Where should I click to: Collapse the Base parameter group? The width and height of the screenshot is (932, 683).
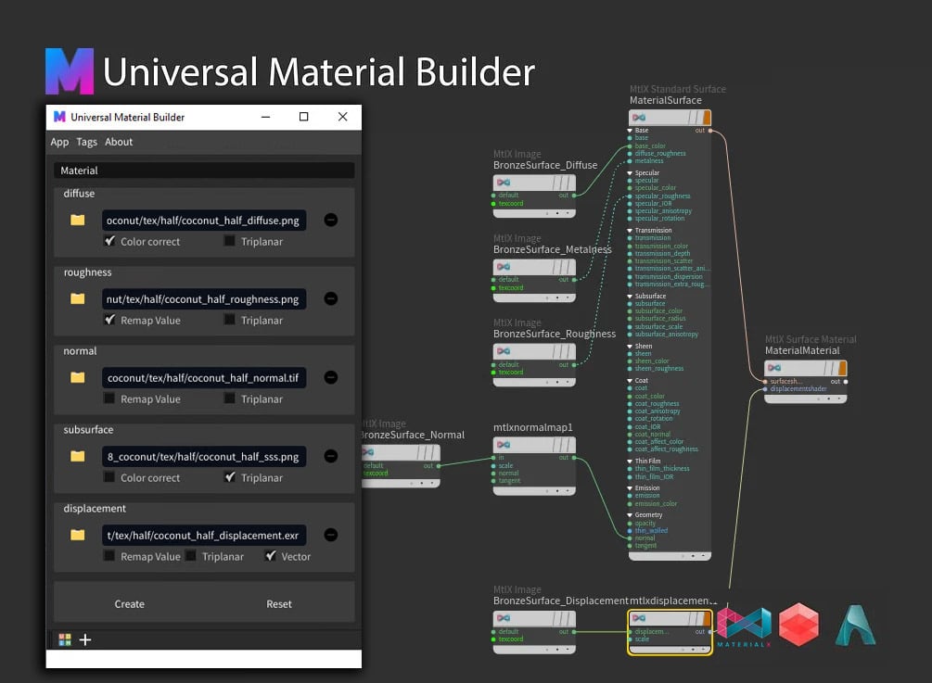click(630, 130)
